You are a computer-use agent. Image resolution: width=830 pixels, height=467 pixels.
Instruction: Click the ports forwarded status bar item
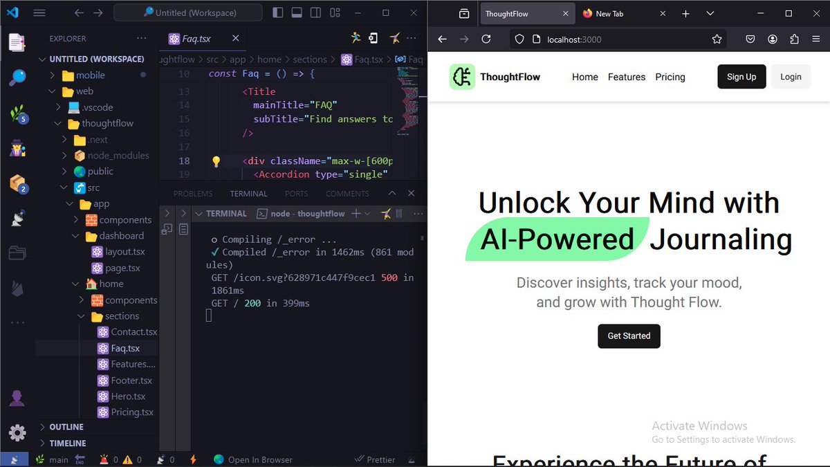tap(165, 459)
